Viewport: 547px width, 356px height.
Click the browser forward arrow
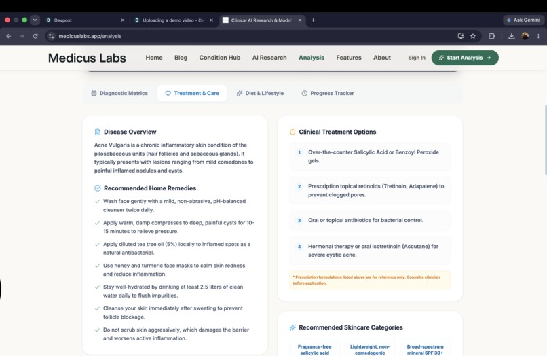(22, 36)
